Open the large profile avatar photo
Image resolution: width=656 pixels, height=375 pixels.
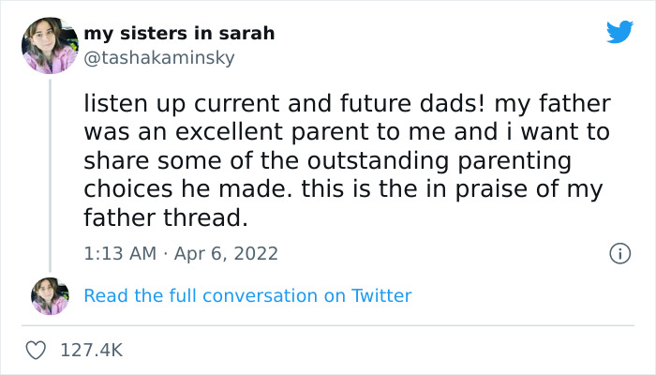pyautogui.click(x=50, y=45)
